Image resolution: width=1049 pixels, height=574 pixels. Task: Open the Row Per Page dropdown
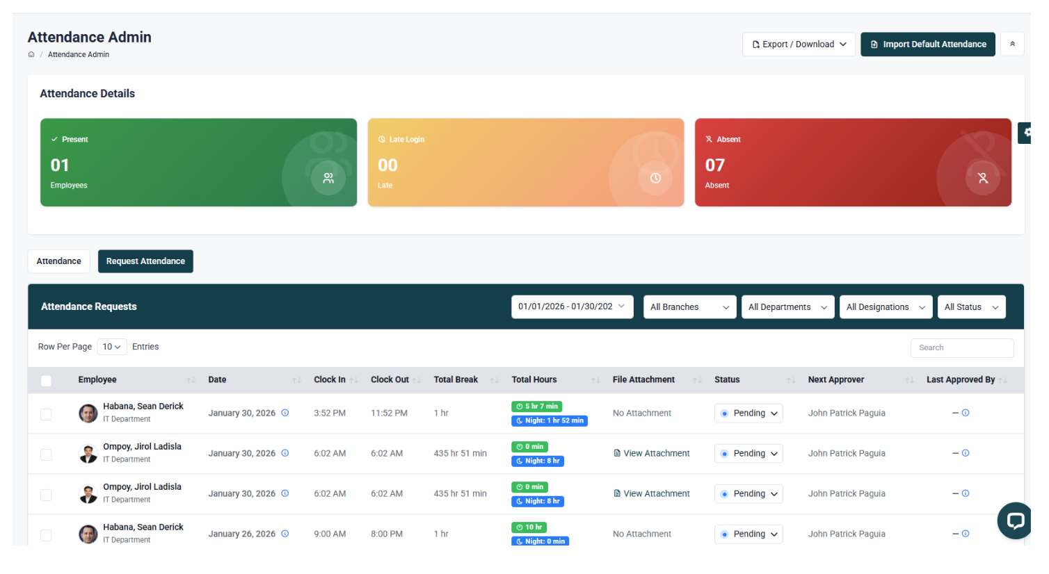[111, 347]
